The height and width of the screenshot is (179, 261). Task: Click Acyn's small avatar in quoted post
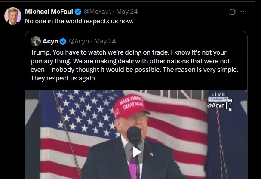(36, 41)
